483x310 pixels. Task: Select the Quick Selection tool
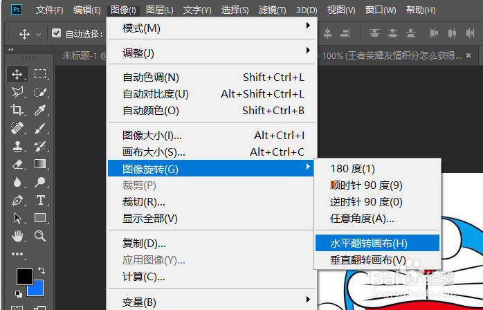(40, 92)
